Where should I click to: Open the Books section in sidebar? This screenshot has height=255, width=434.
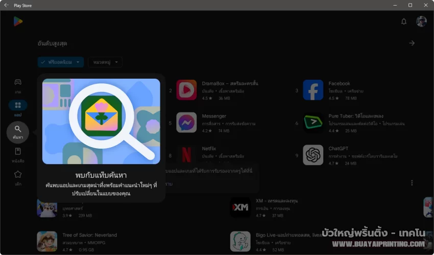tap(18, 154)
